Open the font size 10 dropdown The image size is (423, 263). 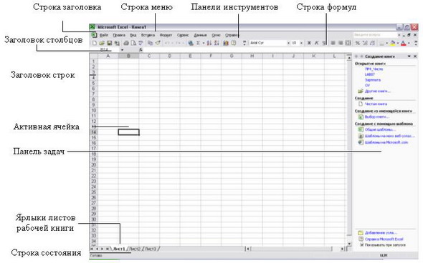(301, 43)
